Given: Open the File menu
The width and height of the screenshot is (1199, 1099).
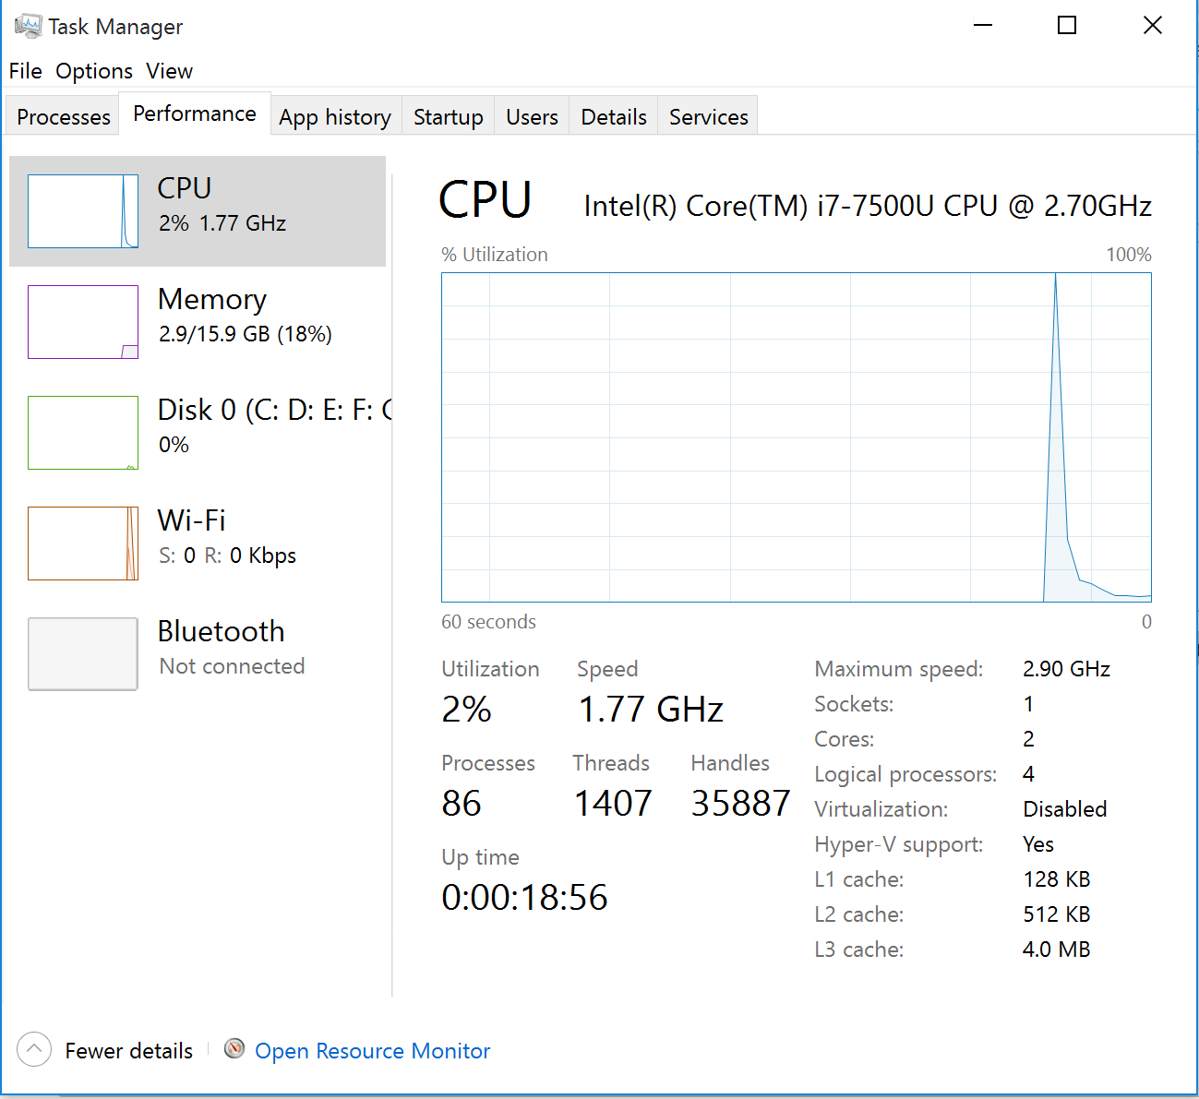Looking at the screenshot, I should (25, 71).
